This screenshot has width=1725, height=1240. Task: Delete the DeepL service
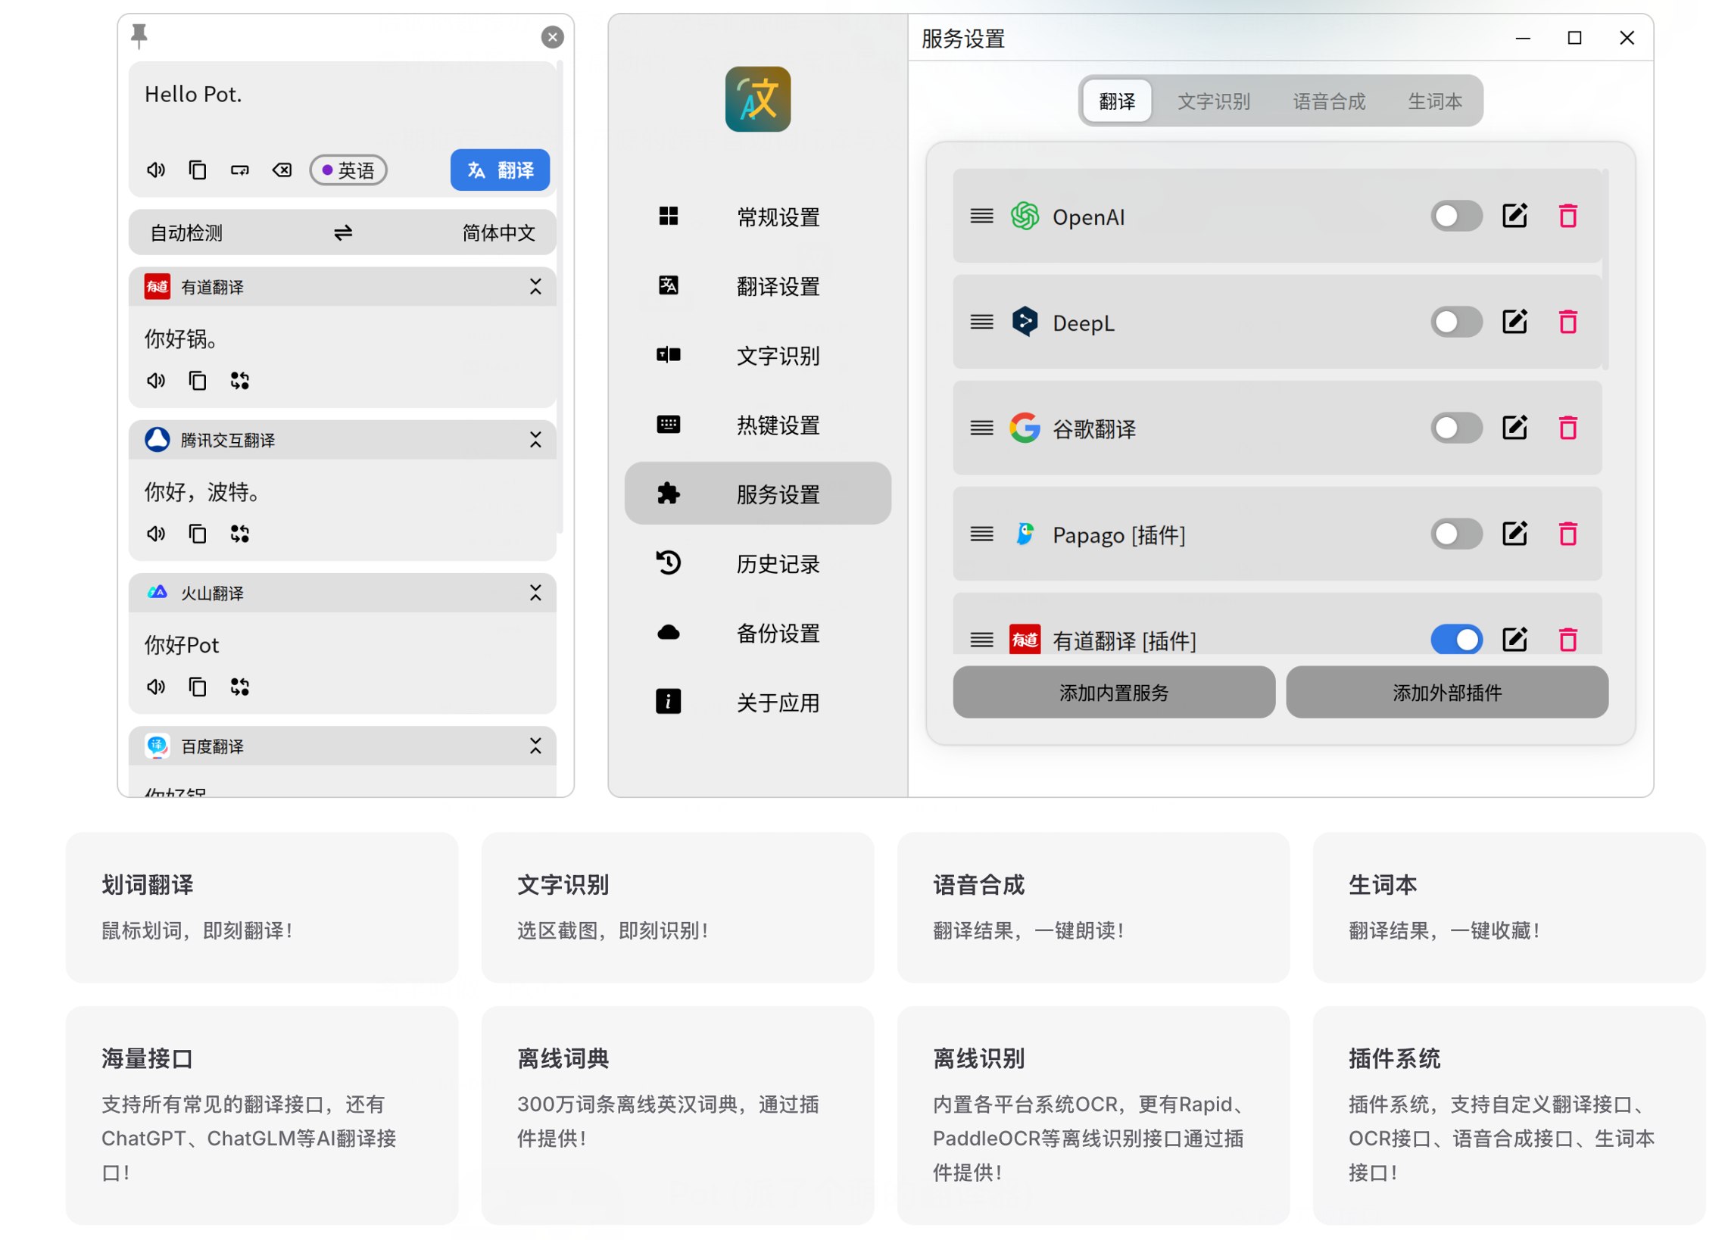pyautogui.click(x=1567, y=322)
